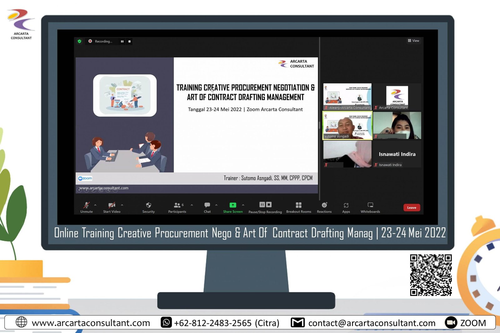
Task: Open the View layout menu
Action: (x=413, y=41)
